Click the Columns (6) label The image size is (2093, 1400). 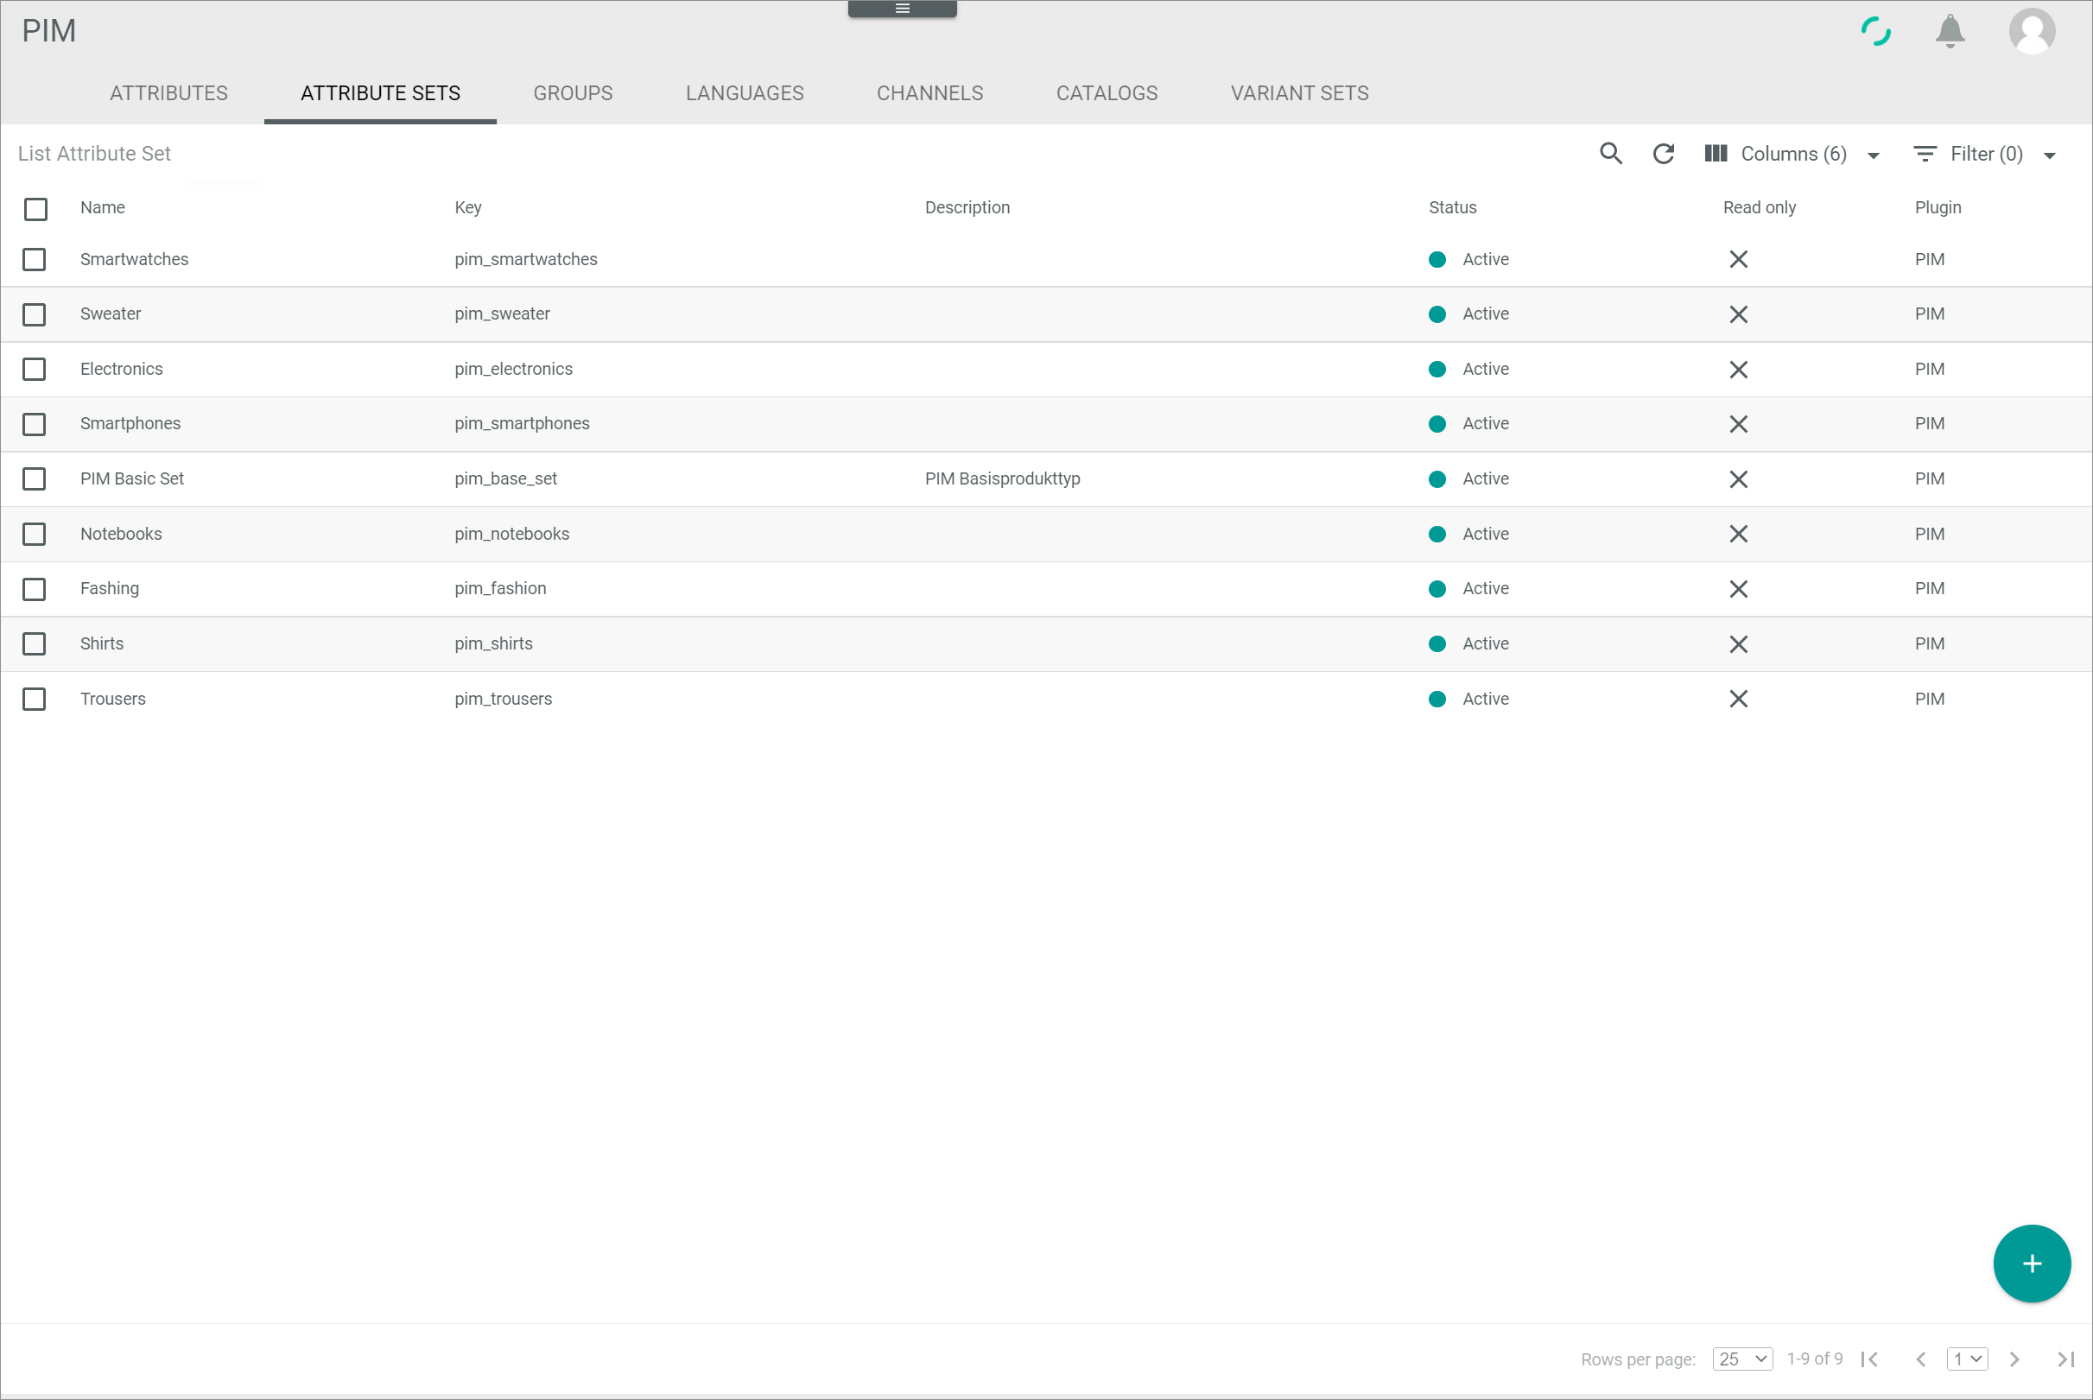pos(1793,154)
